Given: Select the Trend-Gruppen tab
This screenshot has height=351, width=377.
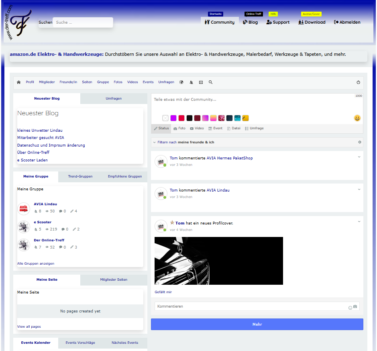Looking at the screenshot, I should point(80,177).
